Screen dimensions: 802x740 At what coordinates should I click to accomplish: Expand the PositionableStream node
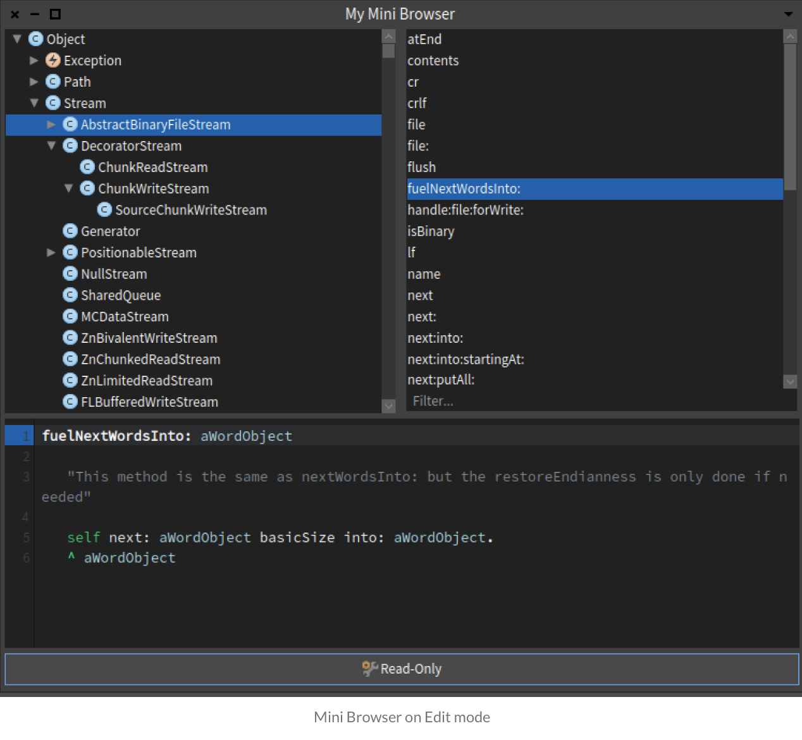point(51,252)
